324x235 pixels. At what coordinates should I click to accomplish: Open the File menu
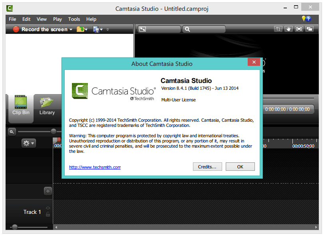point(12,19)
